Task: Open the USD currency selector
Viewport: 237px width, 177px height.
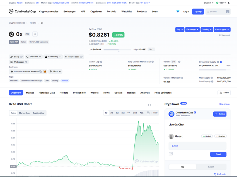Action: click(221, 3)
